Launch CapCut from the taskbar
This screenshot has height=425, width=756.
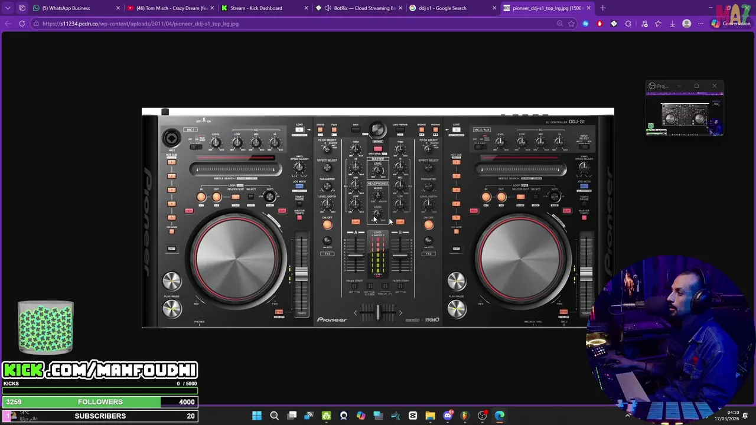[x=413, y=416]
